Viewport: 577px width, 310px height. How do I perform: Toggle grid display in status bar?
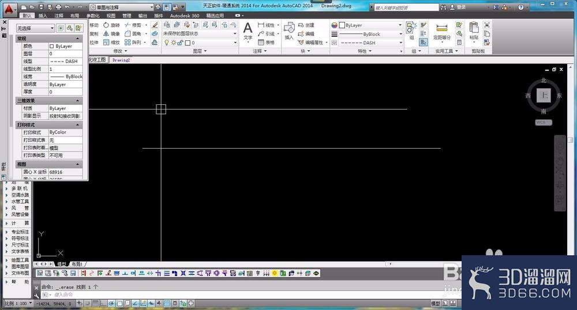(x=95, y=304)
